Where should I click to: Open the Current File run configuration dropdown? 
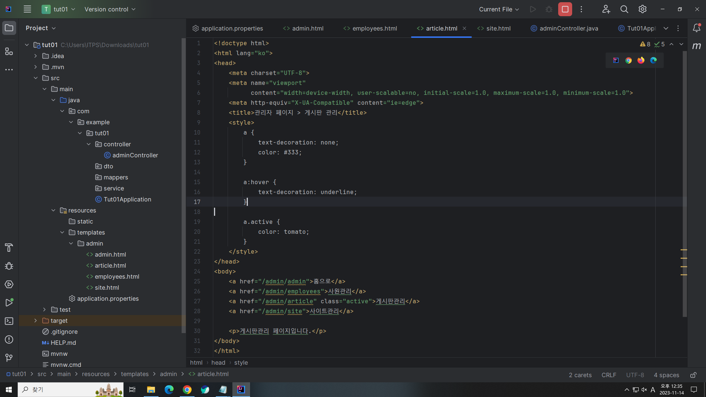(x=499, y=9)
